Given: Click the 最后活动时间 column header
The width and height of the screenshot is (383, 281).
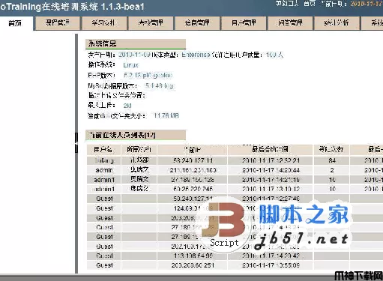Looking at the screenshot, I should (x=270, y=150).
